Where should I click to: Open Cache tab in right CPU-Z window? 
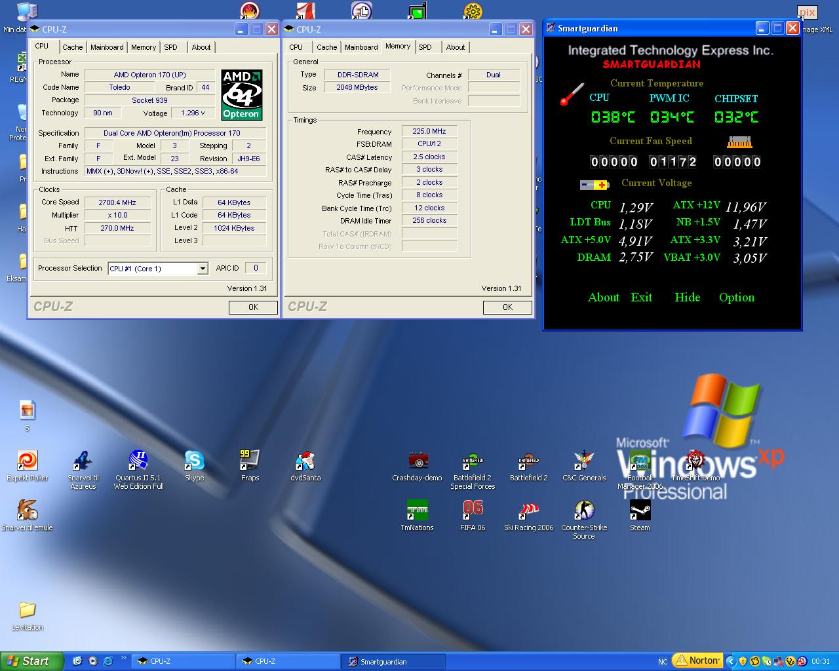pyautogui.click(x=326, y=47)
